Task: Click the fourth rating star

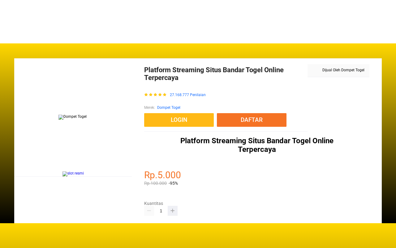Action: [160, 95]
